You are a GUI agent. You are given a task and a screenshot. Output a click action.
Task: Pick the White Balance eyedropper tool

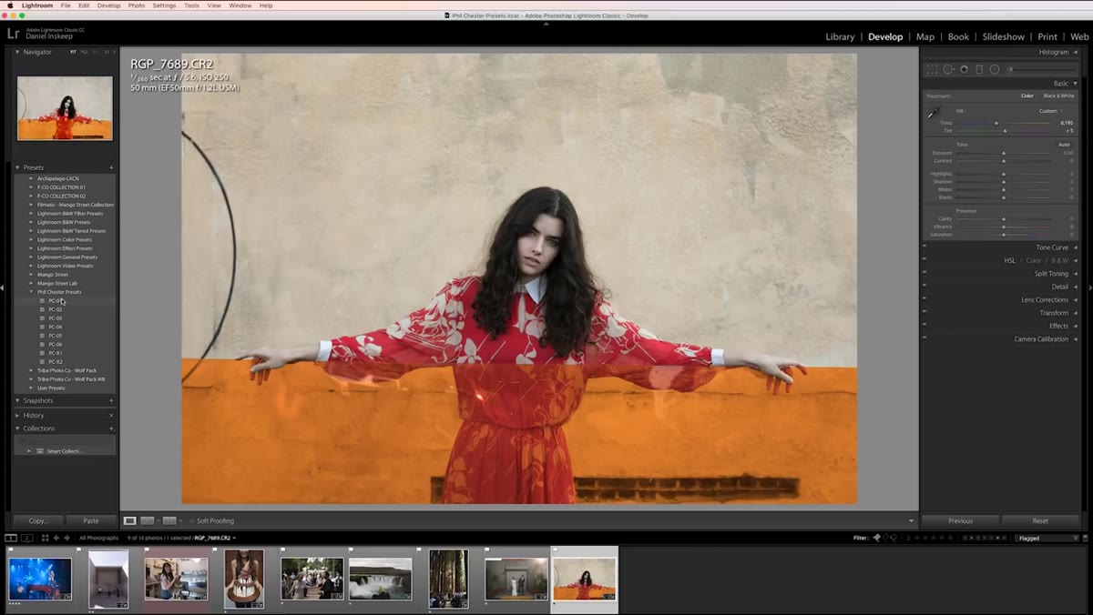click(933, 114)
